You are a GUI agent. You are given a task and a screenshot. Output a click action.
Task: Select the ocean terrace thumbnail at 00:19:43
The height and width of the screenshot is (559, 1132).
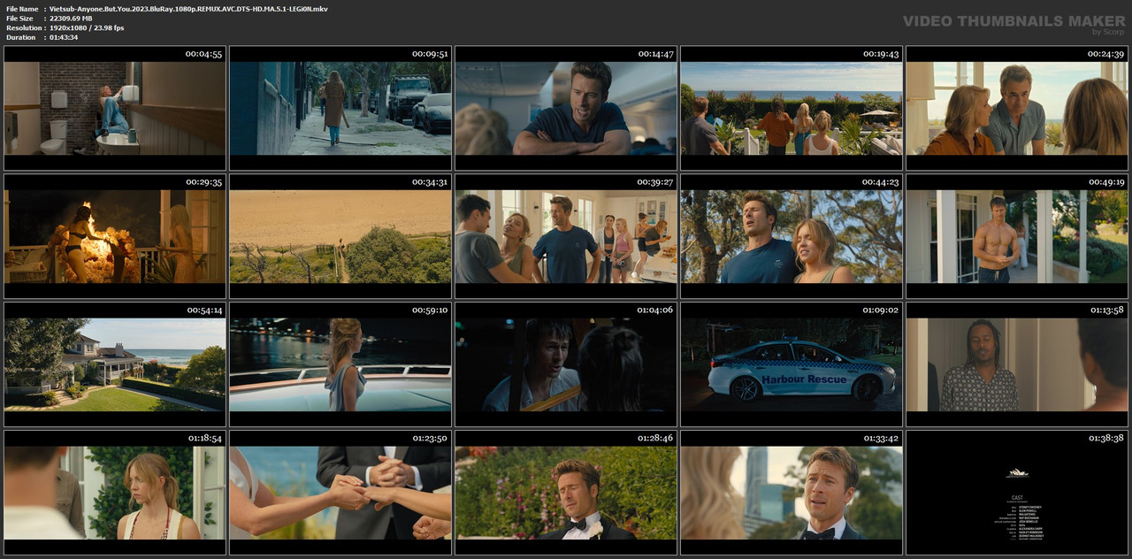[792, 108]
